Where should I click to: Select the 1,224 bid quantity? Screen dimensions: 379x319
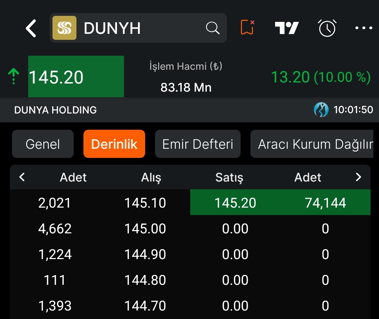point(55,254)
